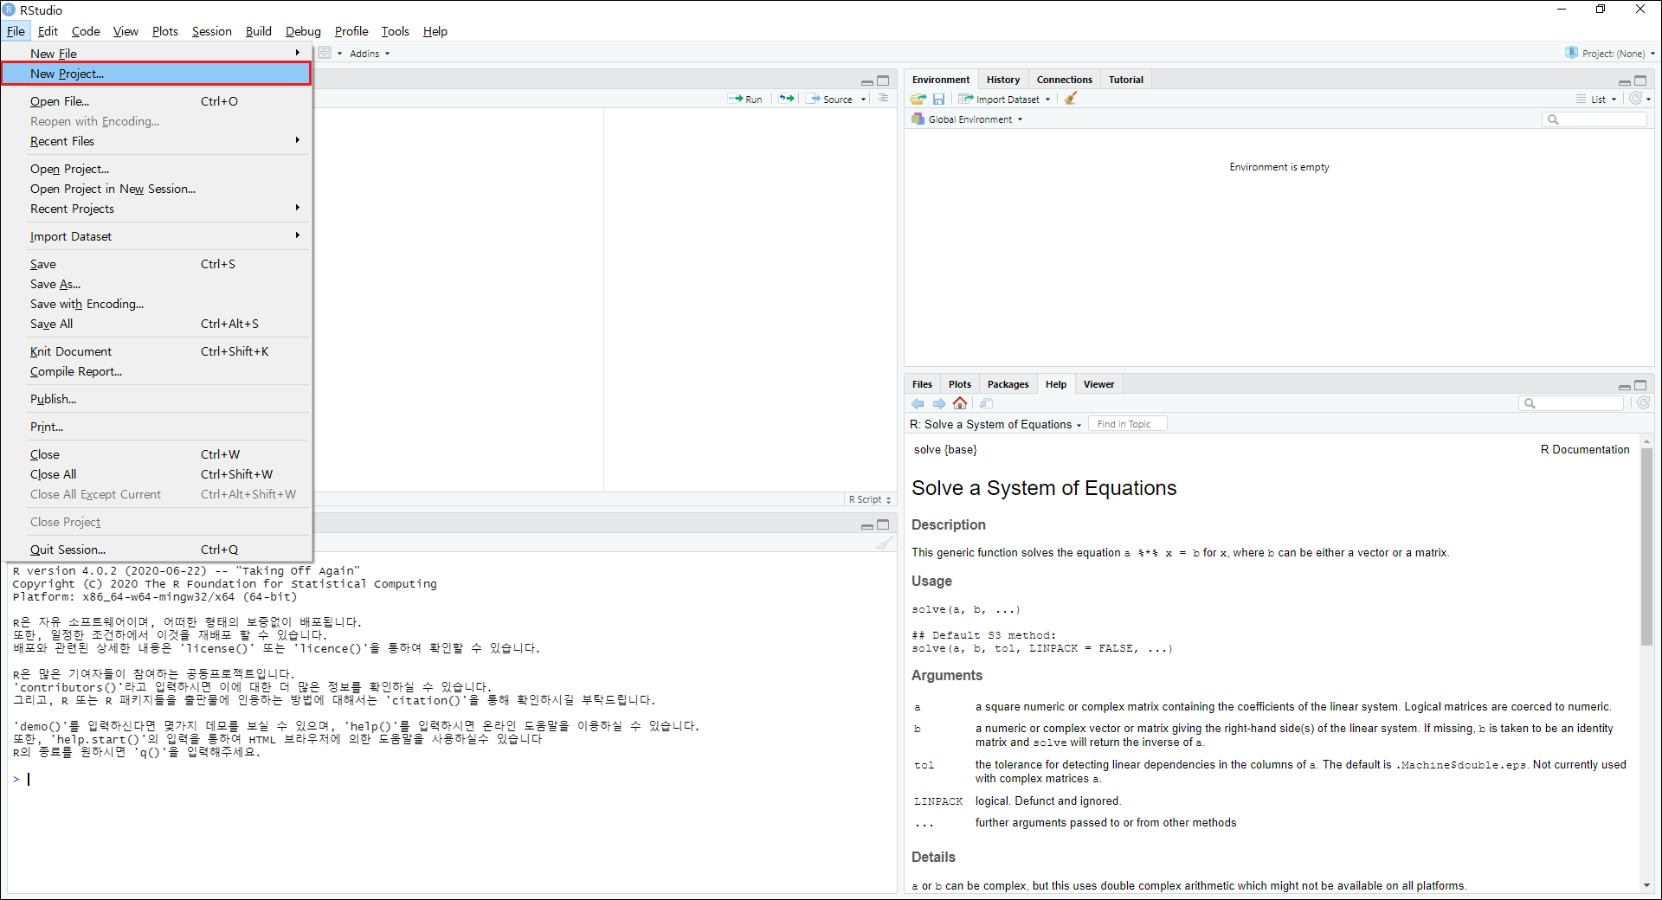
Task: Switch view using List dropdown
Action: pos(1596,99)
